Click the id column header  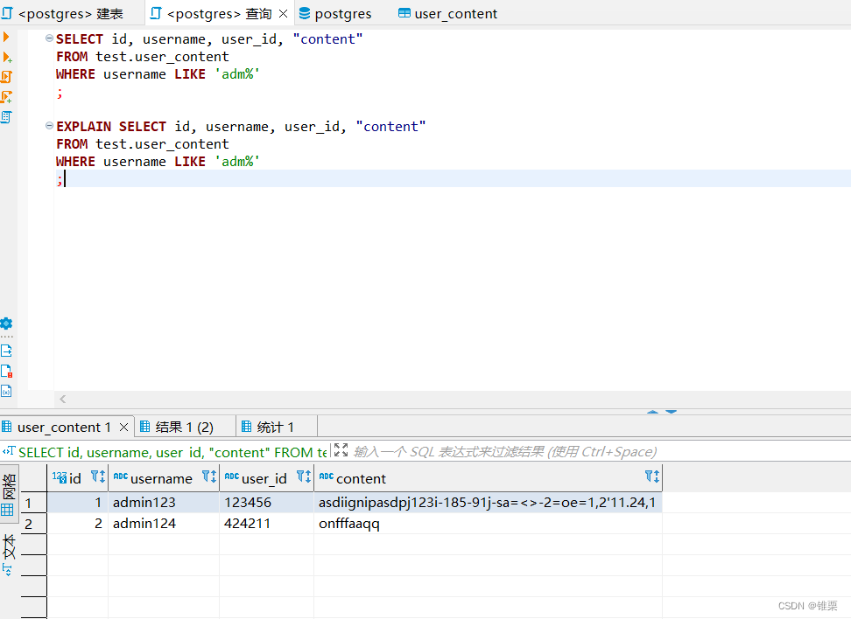click(x=78, y=477)
